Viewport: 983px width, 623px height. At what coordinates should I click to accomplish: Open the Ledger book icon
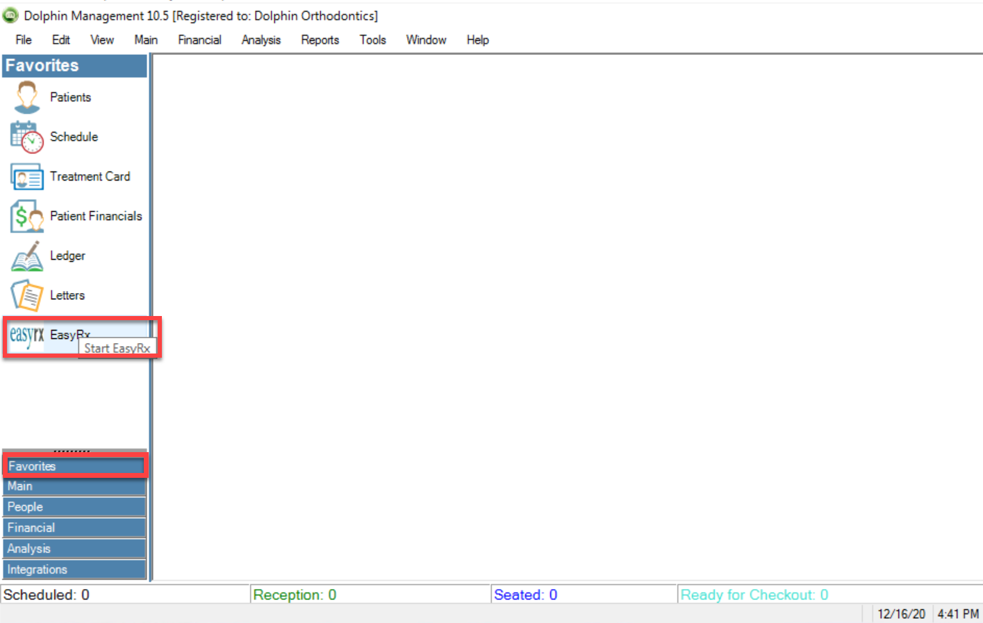point(27,256)
